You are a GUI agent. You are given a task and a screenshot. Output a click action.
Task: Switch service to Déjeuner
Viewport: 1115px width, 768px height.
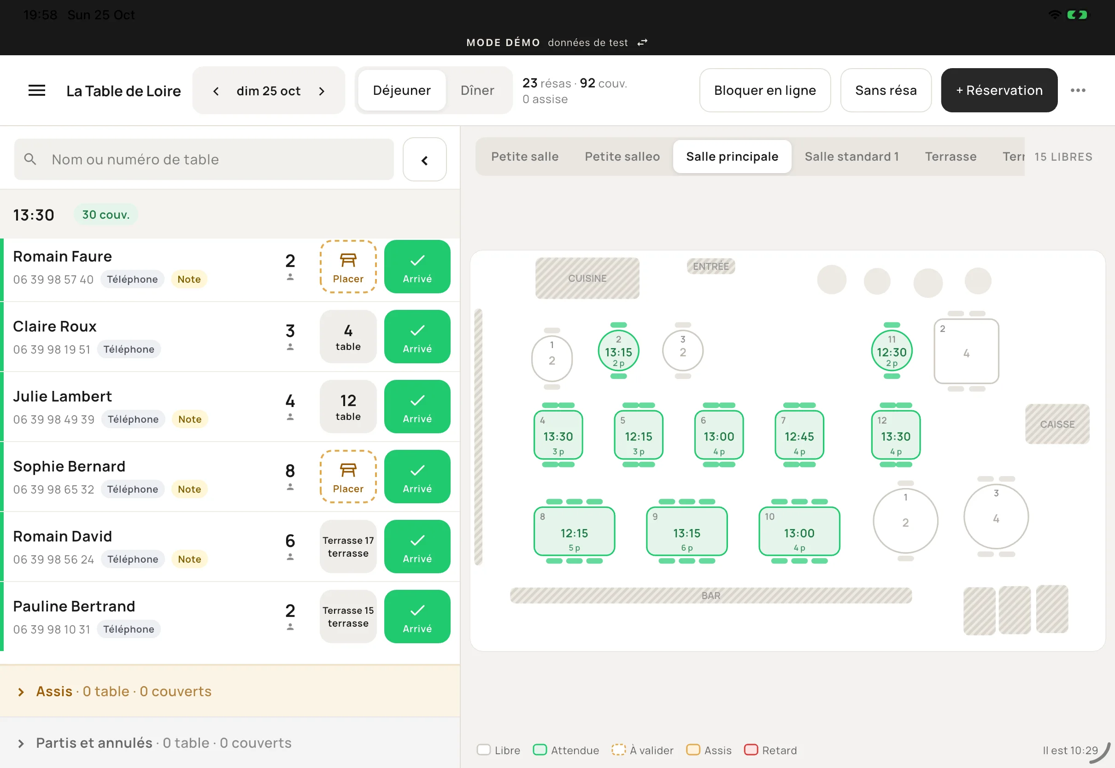coord(401,90)
